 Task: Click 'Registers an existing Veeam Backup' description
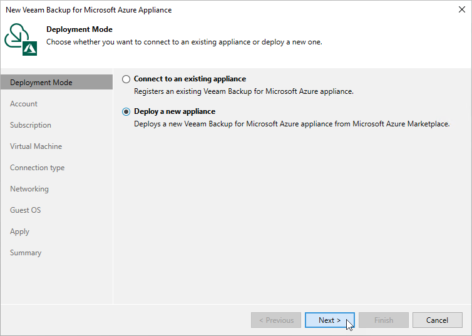pyautogui.click(x=244, y=91)
